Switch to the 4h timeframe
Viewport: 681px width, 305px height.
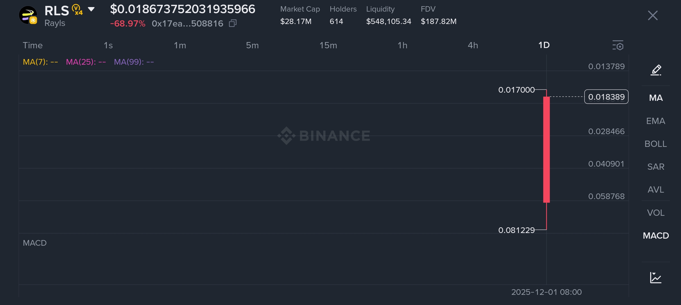click(x=473, y=45)
